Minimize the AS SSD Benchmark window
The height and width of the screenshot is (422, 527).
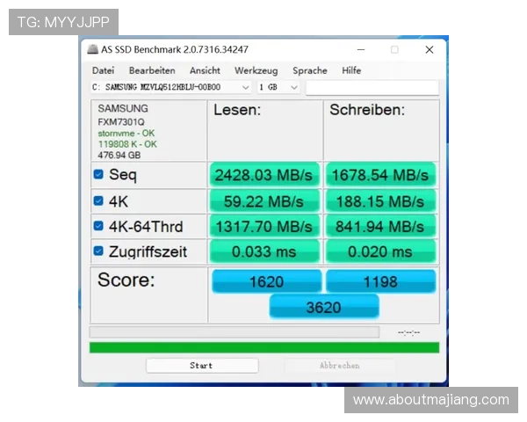pos(361,50)
